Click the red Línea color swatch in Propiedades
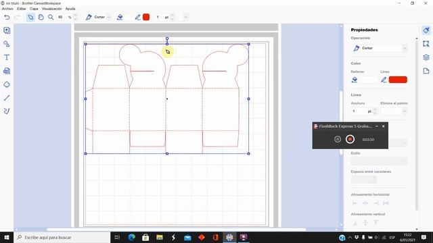The width and height of the screenshot is (433, 243). coord(398,80)
